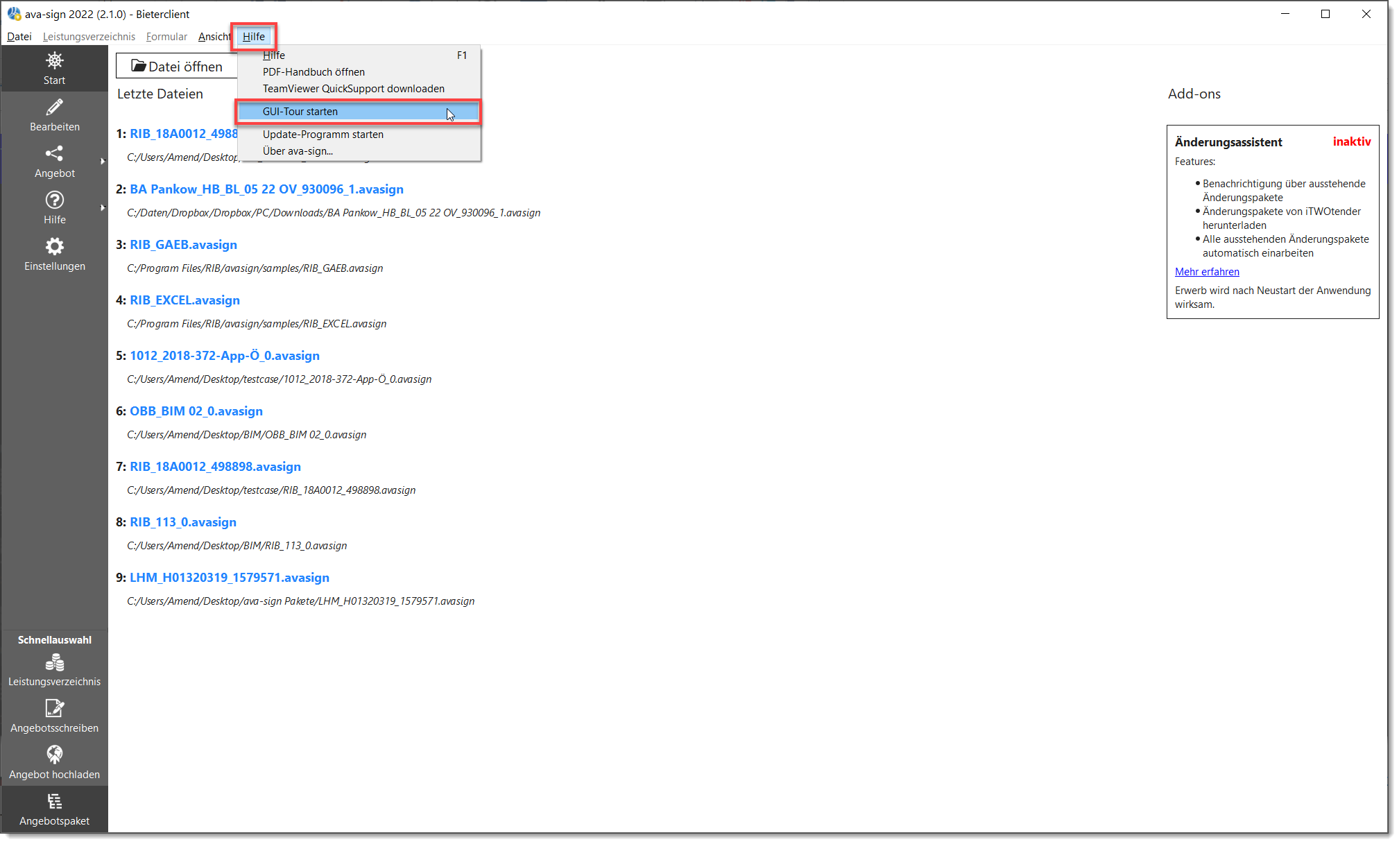Open the Leistungsverzeichnis menu
The height and width of the screenshot is (844, 1399).
point(89,37)
